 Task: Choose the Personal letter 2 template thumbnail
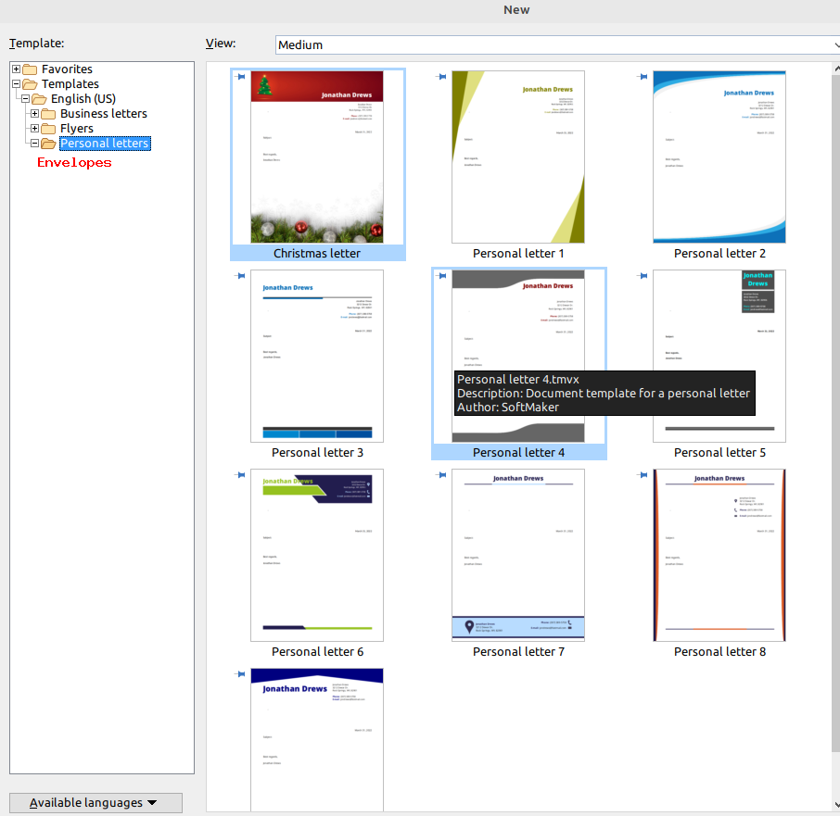pos(719,157)
